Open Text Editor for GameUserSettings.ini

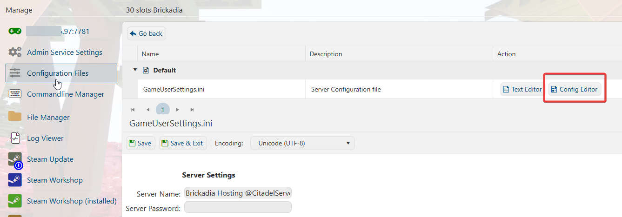[522, 89]
